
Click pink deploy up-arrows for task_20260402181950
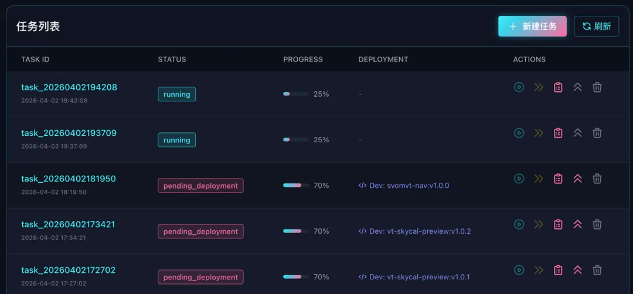point(577,179)
